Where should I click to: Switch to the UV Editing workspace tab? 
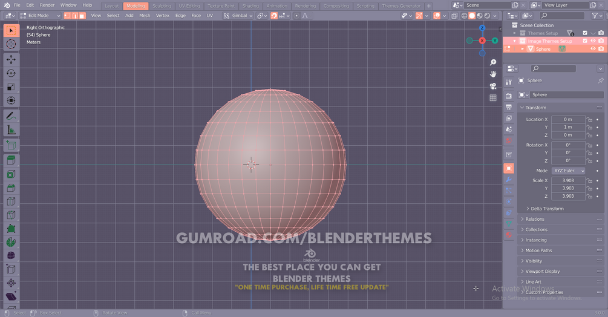pos(189,6)
